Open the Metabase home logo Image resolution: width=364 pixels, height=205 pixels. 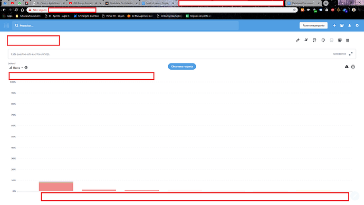[6, 25]
